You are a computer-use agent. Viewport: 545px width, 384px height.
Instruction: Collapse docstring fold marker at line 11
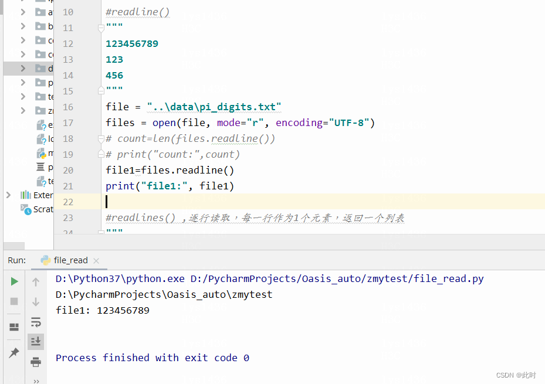click(101, 28)
